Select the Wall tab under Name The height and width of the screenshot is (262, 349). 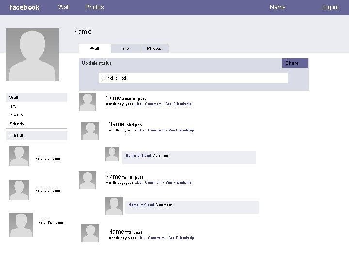pos(95,49)
